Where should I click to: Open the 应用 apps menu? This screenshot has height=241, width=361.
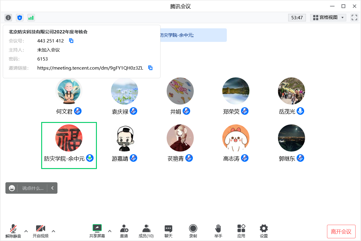[241, 231]
